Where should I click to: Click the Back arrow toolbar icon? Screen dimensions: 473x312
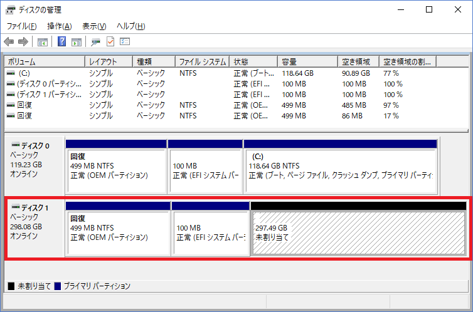point(9,42)
